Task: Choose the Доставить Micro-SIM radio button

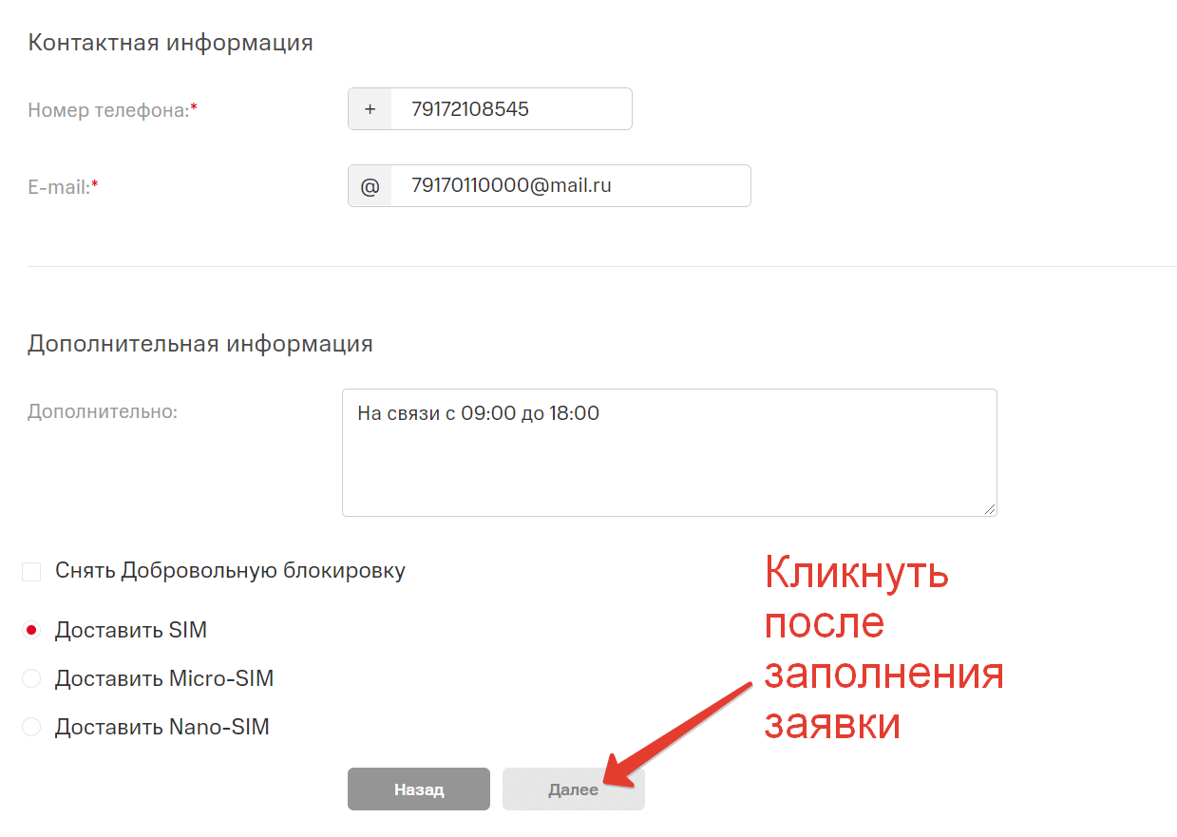Action: 31,679
